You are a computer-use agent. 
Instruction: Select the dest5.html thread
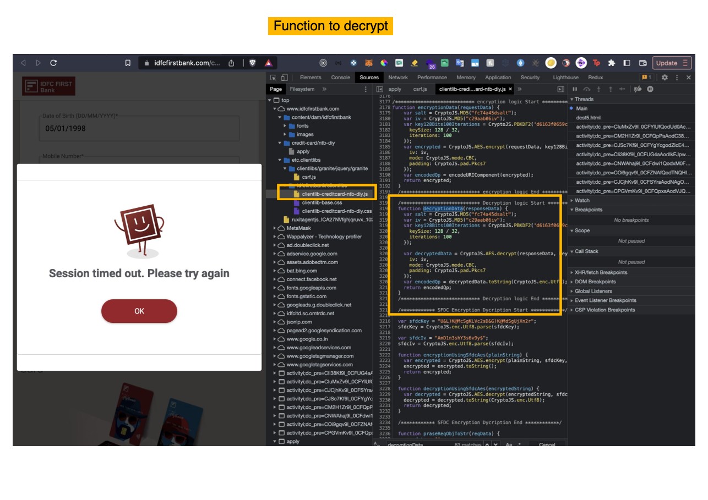(x=631, y=118)
